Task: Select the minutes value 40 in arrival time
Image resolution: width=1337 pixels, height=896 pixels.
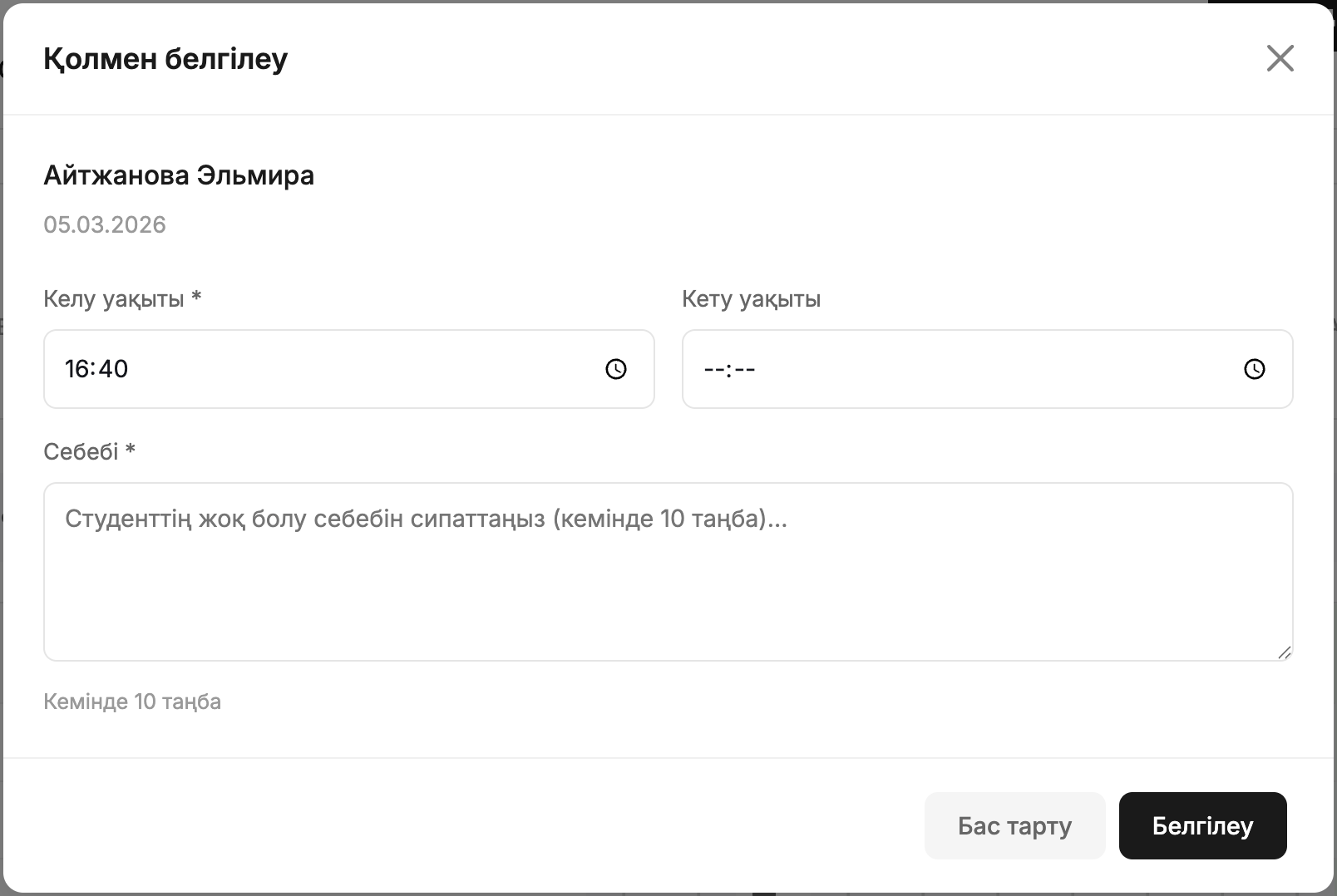Action: point(114,369)
